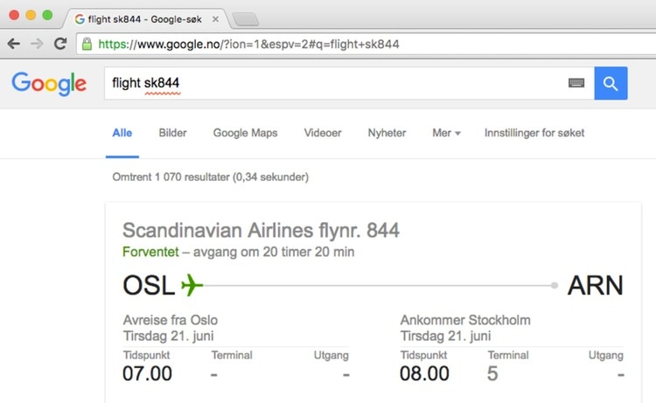Open a new browser tab
Screen dimensions: 656x403
click(245, 18)
